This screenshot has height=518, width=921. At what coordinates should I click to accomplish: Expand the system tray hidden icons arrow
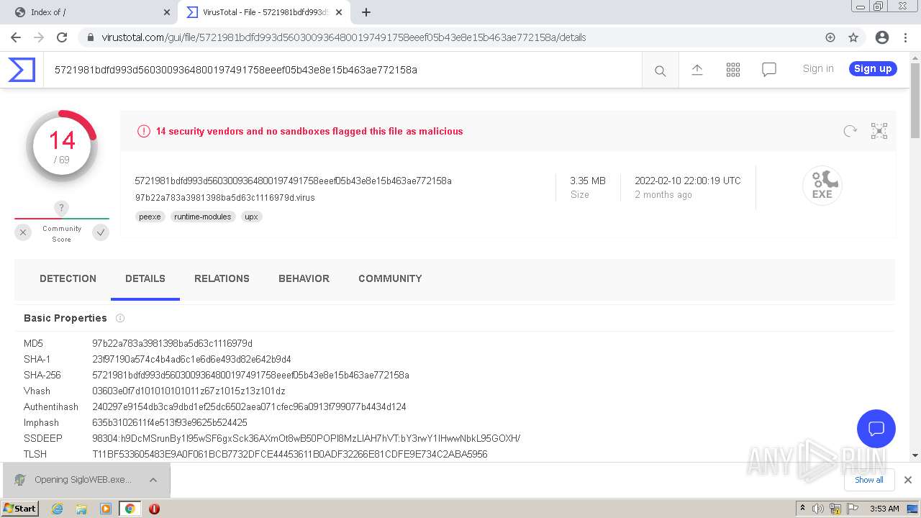tap(802, 509)
